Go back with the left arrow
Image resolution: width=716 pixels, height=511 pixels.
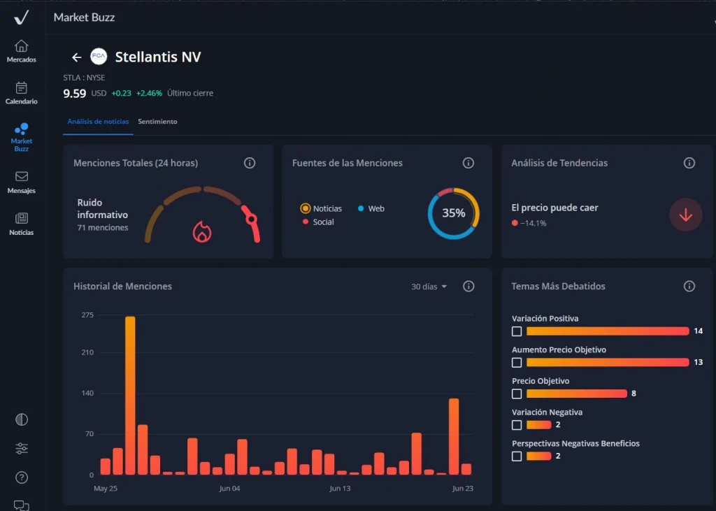tap(77, 57)
